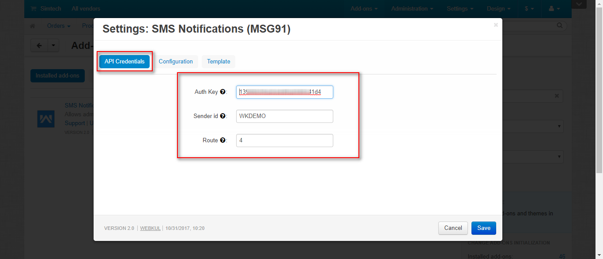Show help tooltip for Sender id
This screenshot has height=259, width=603.
(x=222, y=116)
